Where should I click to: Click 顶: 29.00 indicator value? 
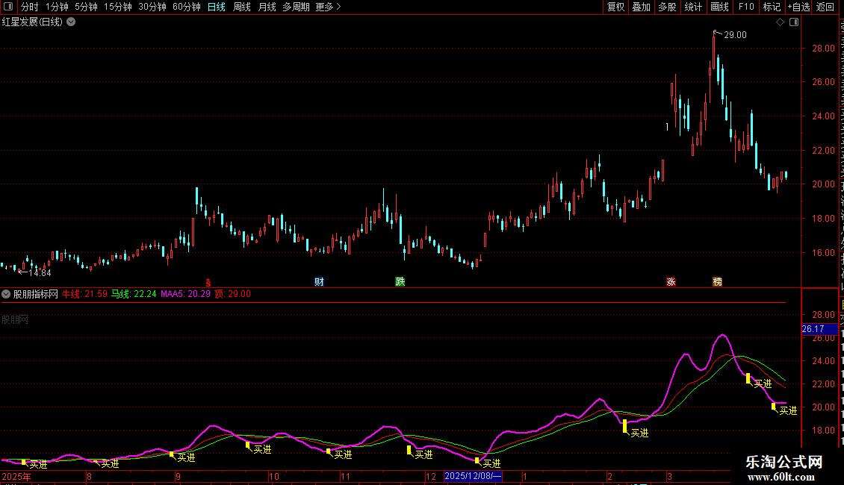(232, 294)
